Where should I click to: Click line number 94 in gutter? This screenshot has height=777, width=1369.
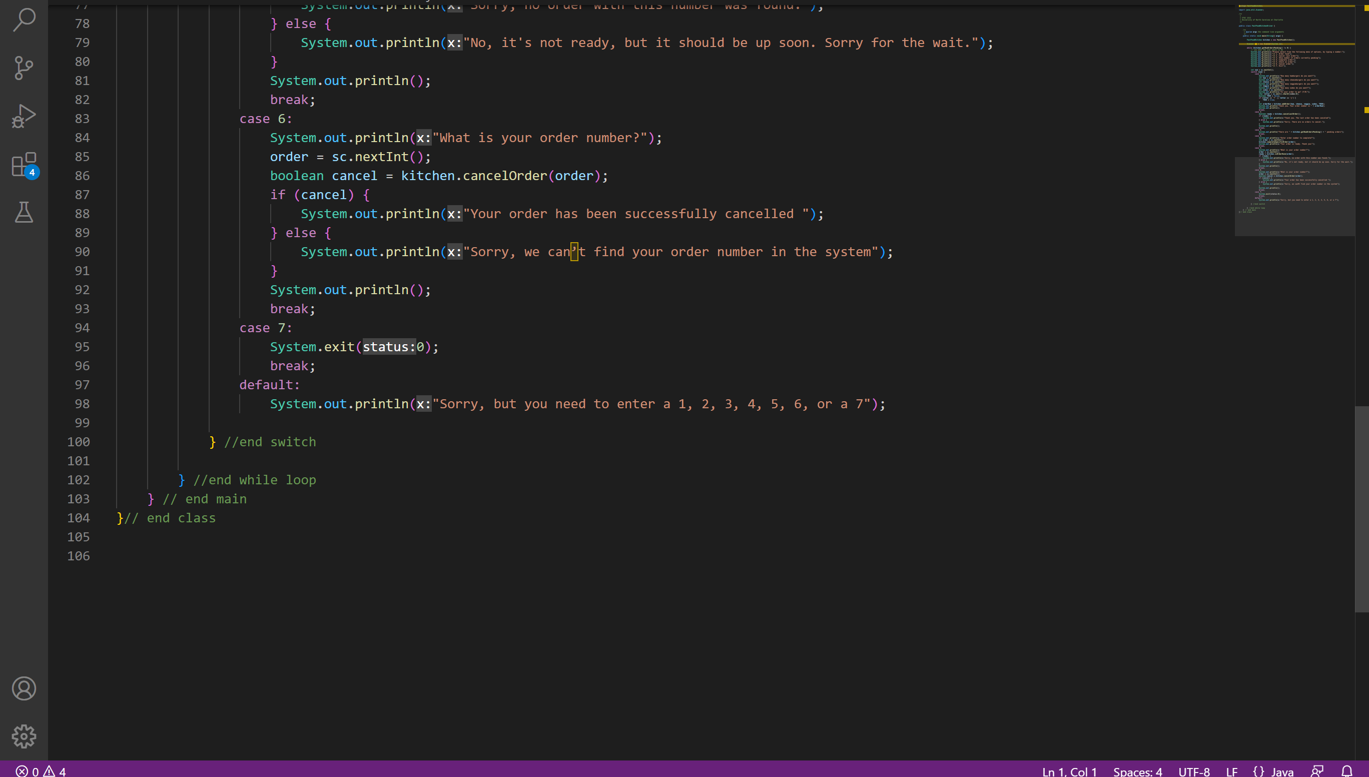pos(82,328)
